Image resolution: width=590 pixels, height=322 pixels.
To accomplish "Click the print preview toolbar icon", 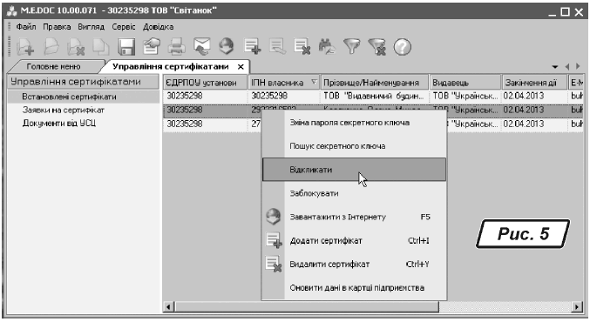I will tap(152, 47).
